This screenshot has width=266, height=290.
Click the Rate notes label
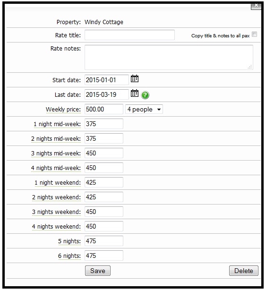click(66, 49)
